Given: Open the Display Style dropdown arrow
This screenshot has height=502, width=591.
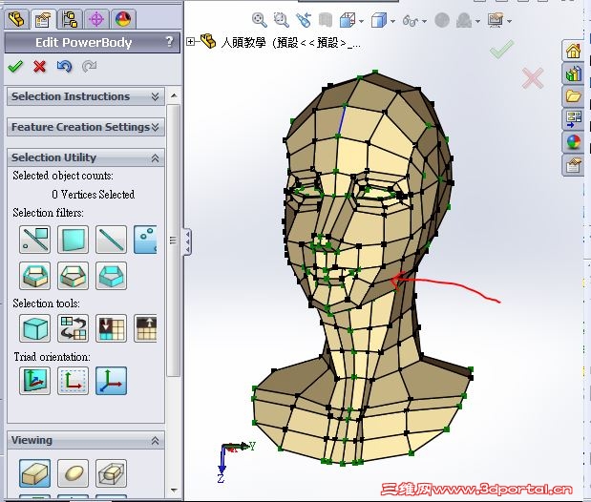Looking at the screenshot, I should coord(392,21).
